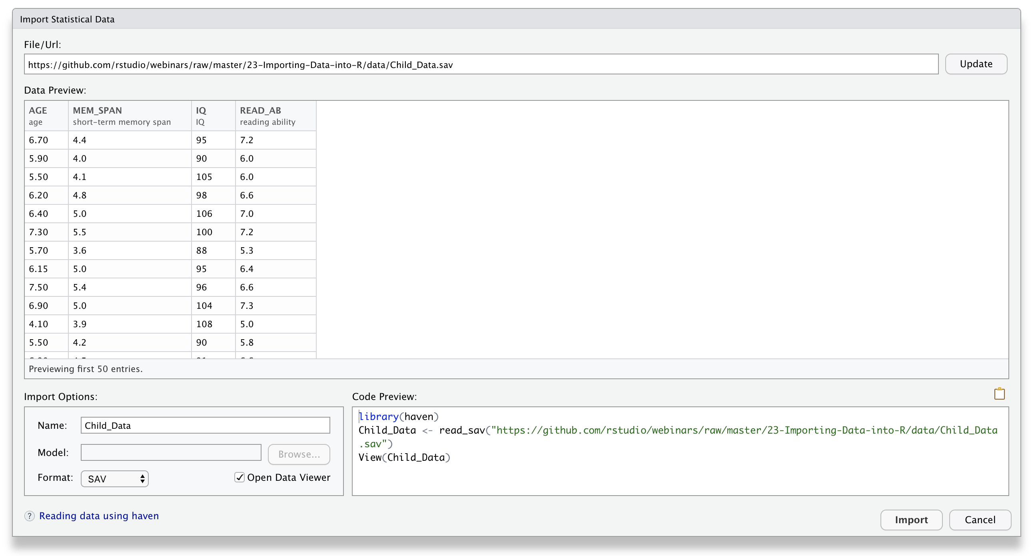Cancel the import dialog

(980, 520)
